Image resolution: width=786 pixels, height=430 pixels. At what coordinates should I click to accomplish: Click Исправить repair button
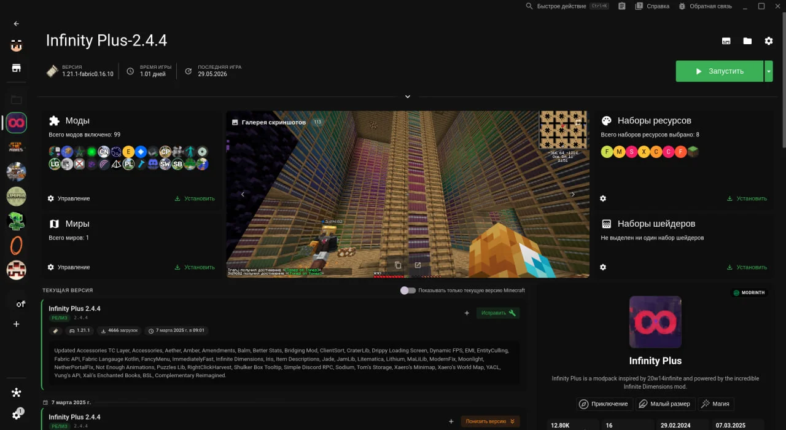pyautogui.click(x=498, y=313)
